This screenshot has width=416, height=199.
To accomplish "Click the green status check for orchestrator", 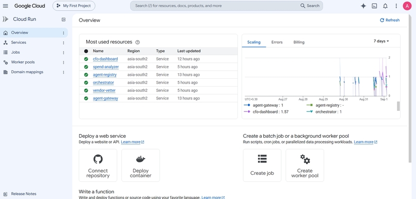I will coord(86,82).
